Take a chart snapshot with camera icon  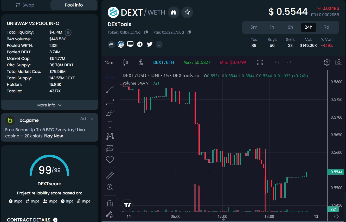coord(339,62)
